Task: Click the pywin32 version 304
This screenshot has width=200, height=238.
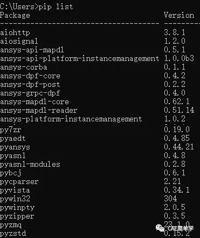Action: click(x=170, y=199)
